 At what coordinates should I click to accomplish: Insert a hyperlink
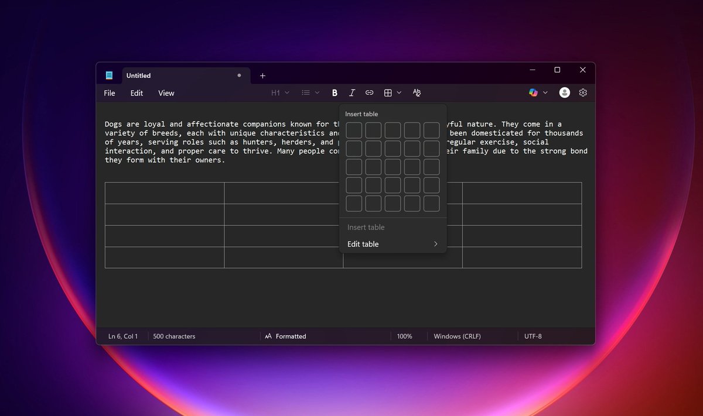[370, 92]
